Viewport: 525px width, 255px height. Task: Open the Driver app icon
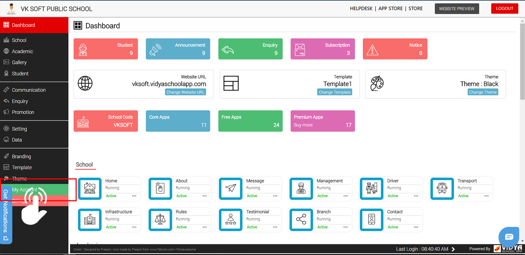[372, 189]
